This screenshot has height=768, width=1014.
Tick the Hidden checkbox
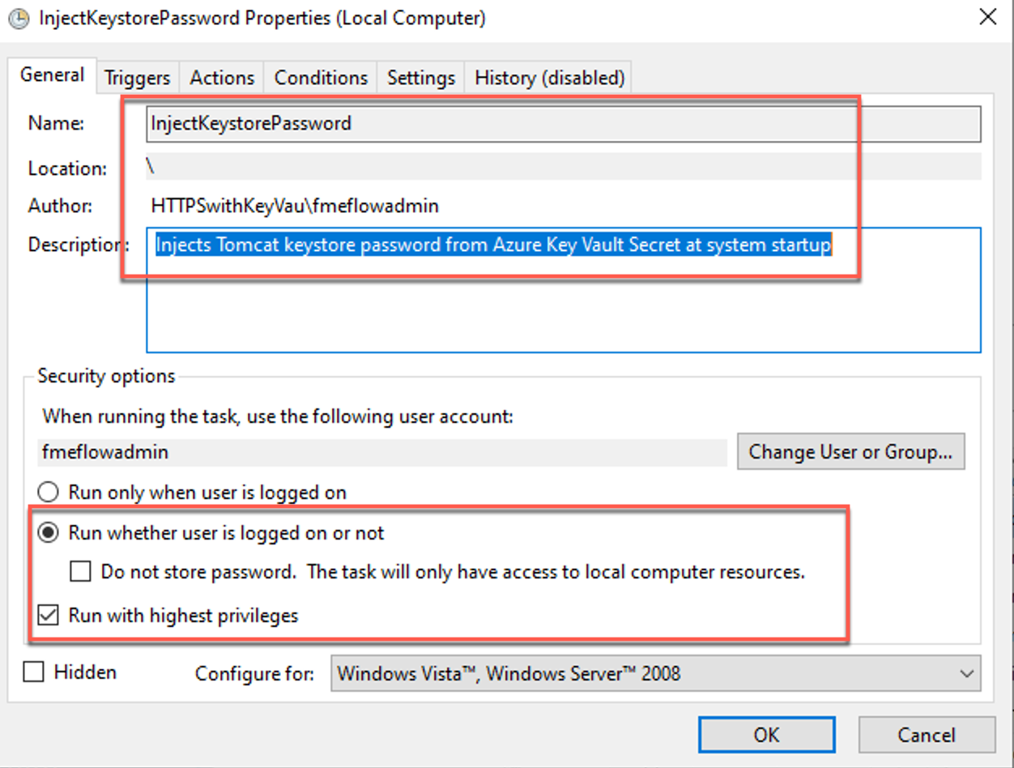(x=33, y=672)
